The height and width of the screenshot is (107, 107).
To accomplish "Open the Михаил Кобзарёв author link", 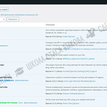I will 70,94.
